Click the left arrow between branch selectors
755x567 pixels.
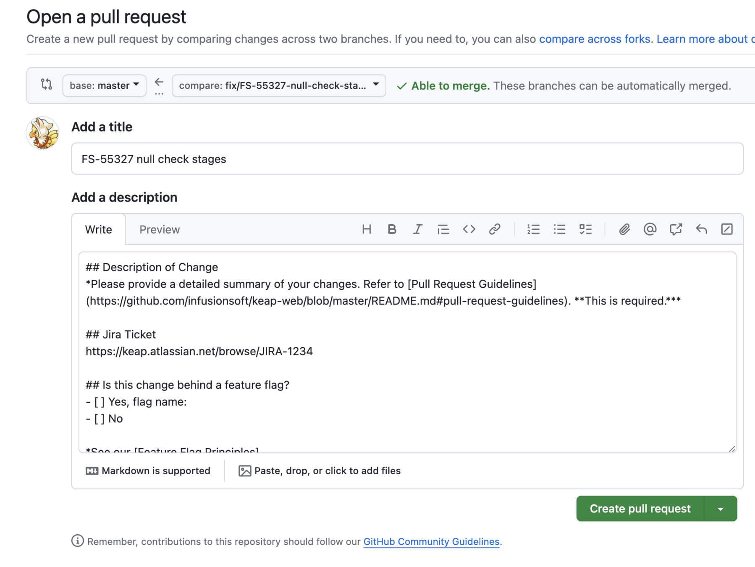click(x=159, y=82)
